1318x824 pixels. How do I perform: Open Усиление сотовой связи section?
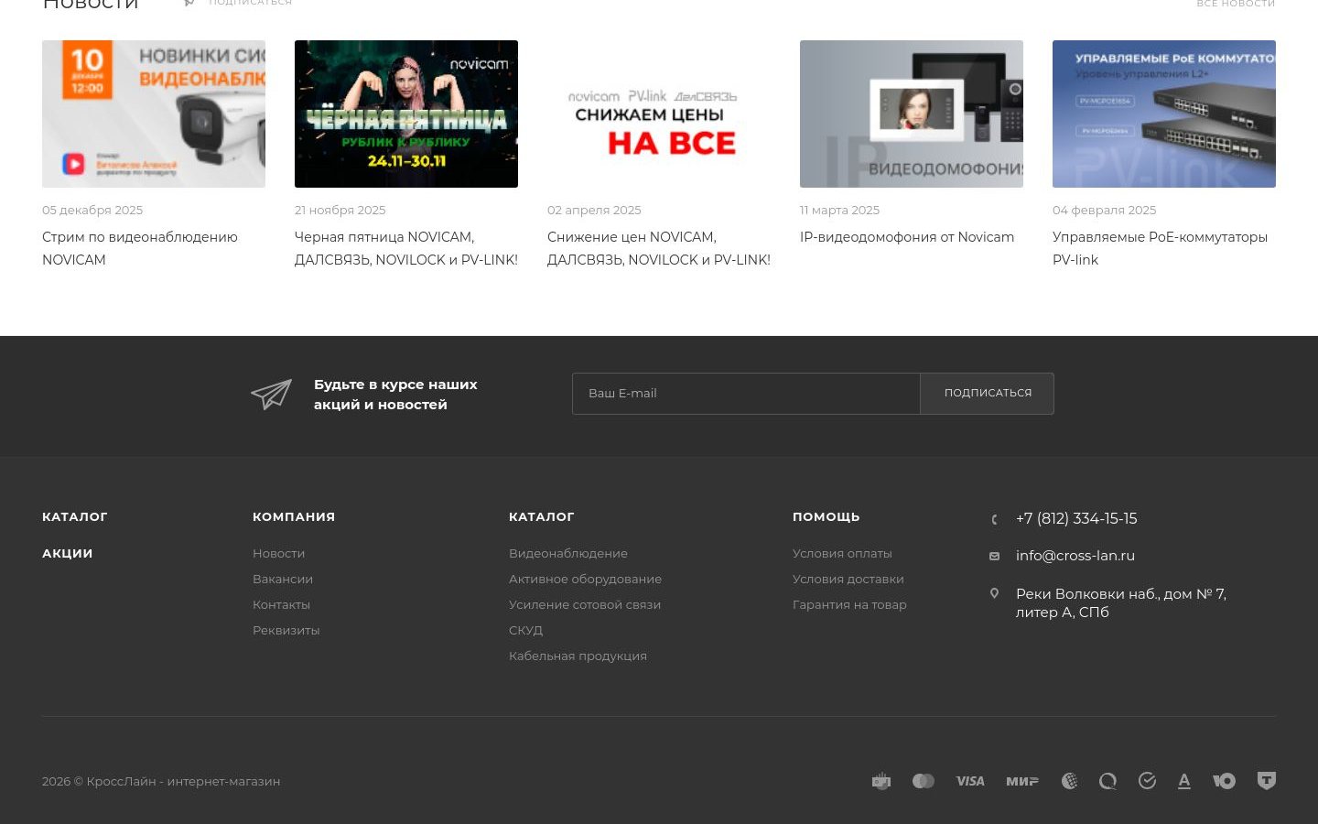(x=585, y=604)
